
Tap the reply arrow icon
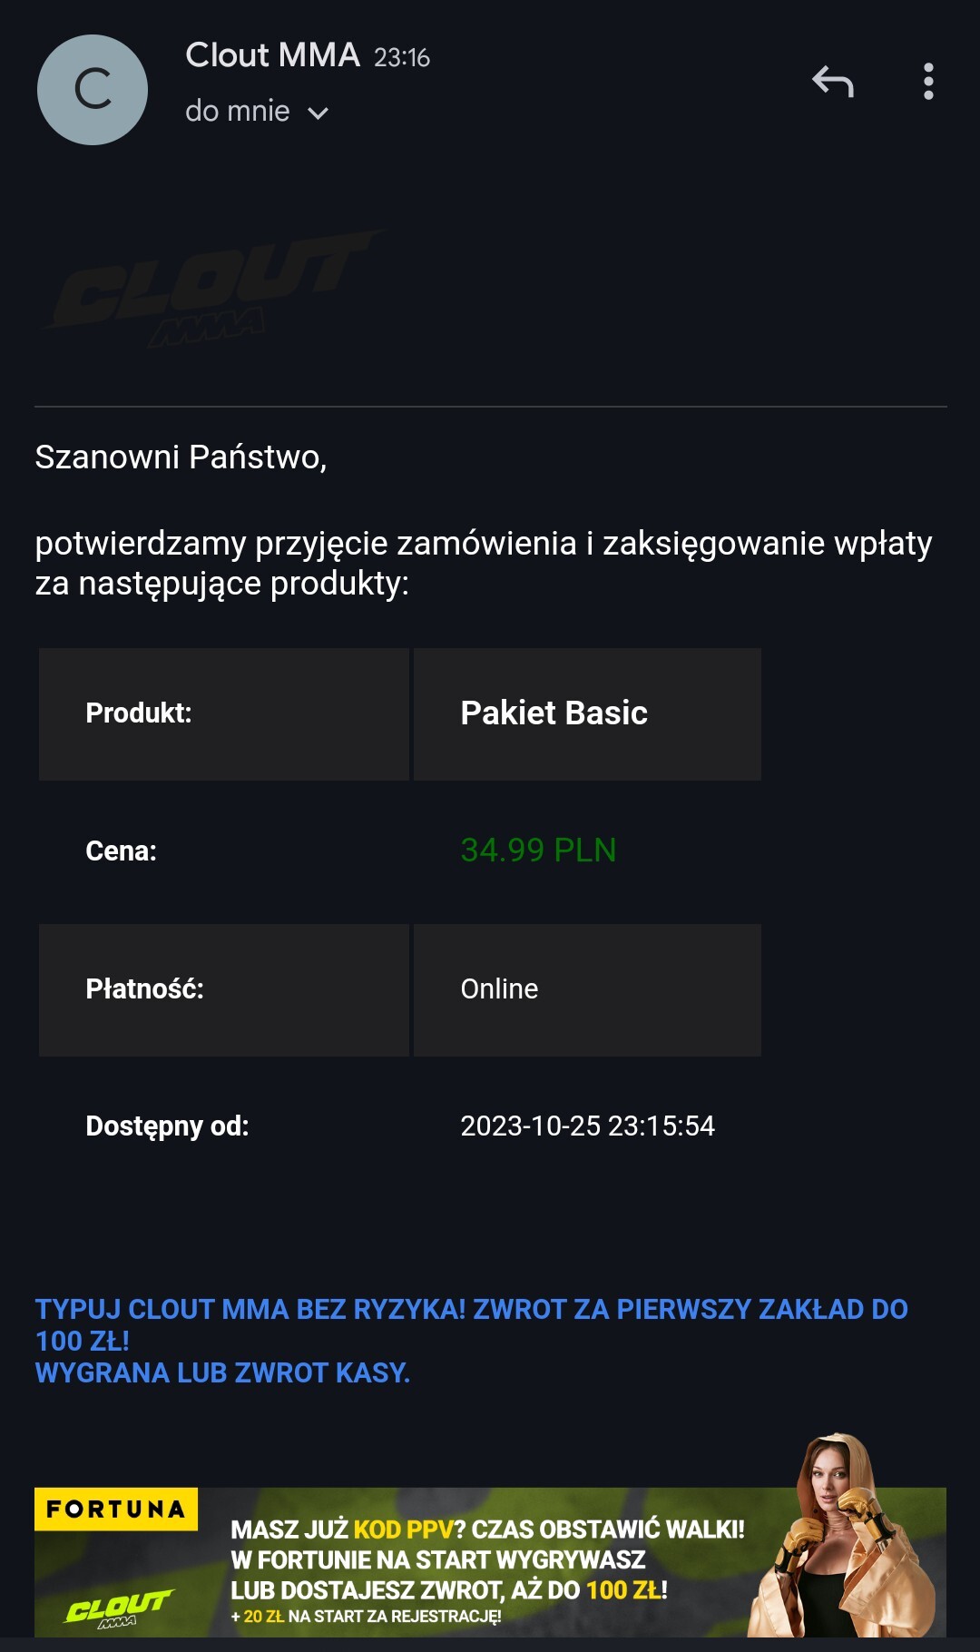[832, 82]
